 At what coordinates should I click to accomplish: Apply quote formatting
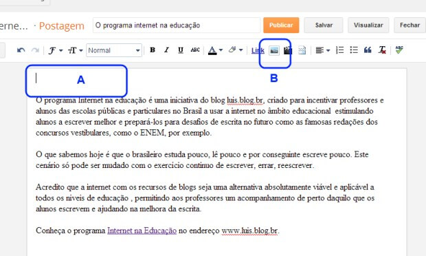coord(368,50)
